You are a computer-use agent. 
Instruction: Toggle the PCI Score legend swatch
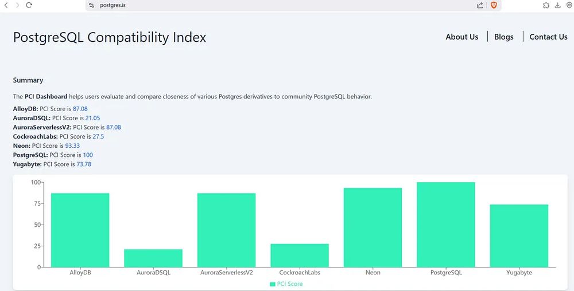[x=272, y=284]
